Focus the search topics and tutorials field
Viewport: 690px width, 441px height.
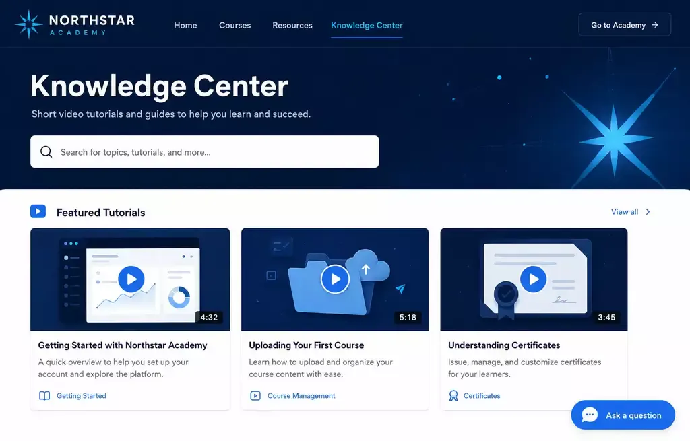tap(205, 151)
